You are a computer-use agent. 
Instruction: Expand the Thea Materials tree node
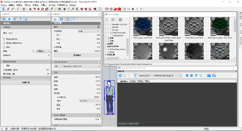coord(111,33)
